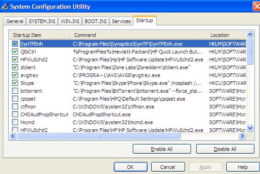
Task: Click the System Configuration Utility title icon
Action: [x=5, y=6]
